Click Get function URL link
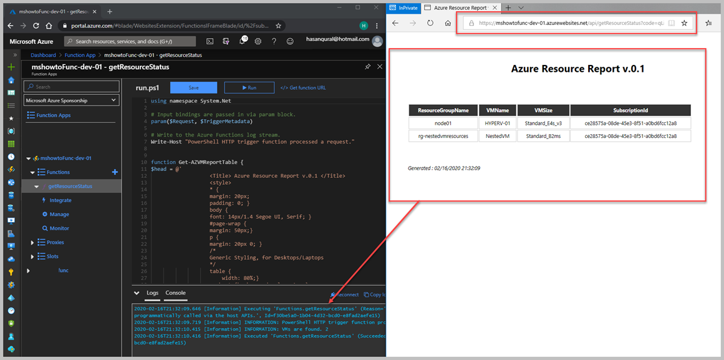This screenshot has height=360, width=724. pos(303,88)
